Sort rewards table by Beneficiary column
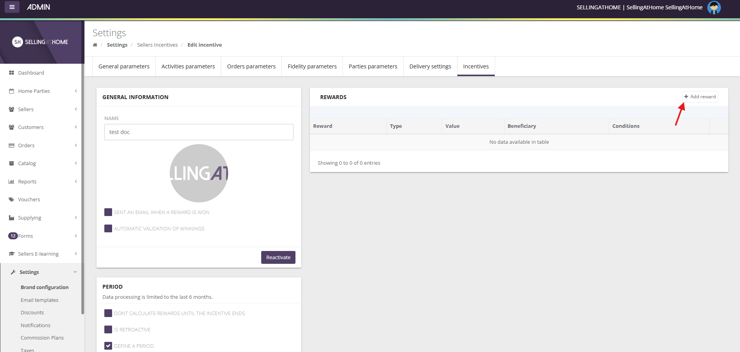The image size is (740, 352). pyautogui.click(x=557, y=126)
